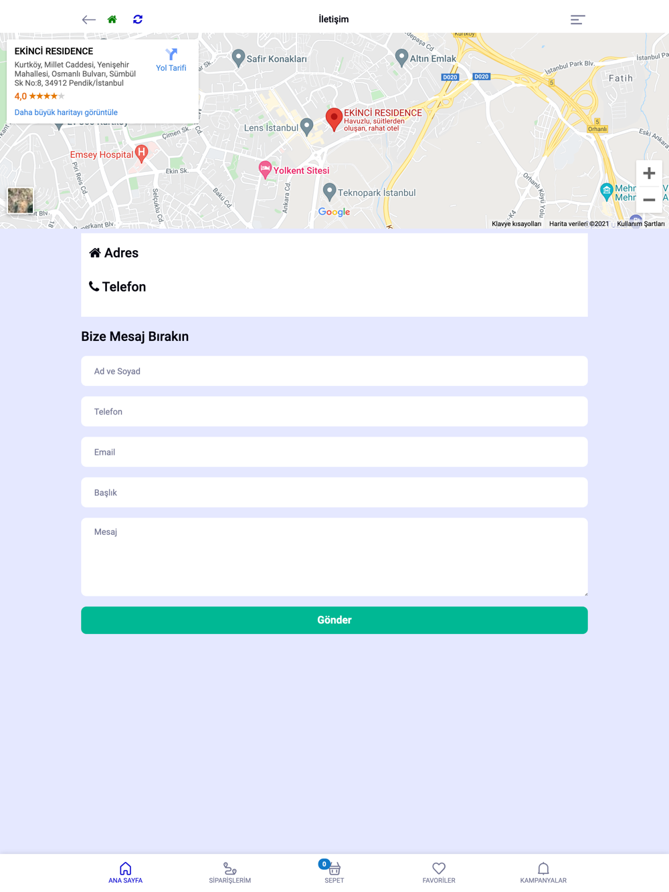Click EKİNCİ RESIDENCE title in map card
The width and height of the screenshot is (669, 892).
click(54, 51)
